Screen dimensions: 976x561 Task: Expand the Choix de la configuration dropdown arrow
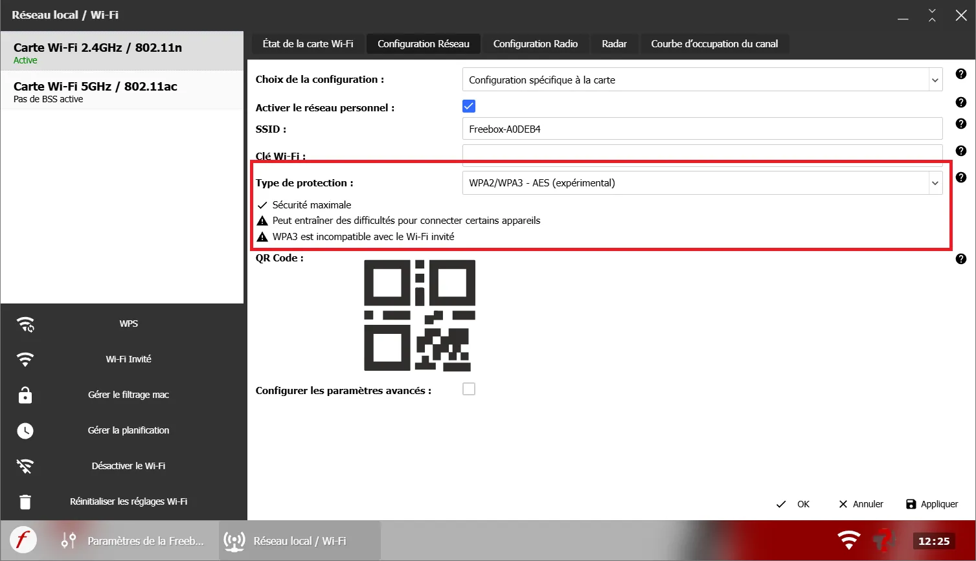click(935, 80)
